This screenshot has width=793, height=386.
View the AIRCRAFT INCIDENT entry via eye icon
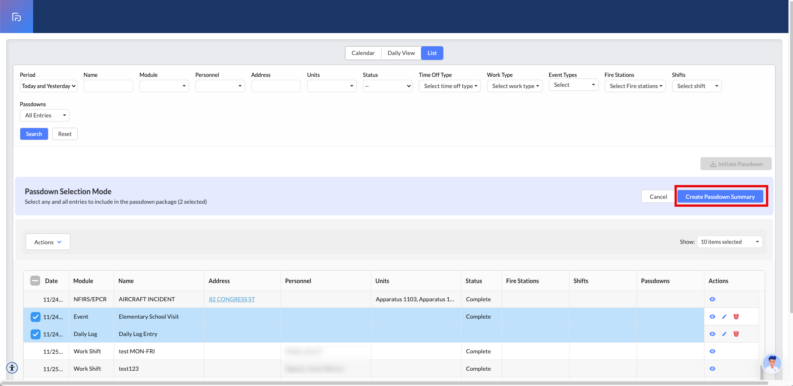coord(712,299)
